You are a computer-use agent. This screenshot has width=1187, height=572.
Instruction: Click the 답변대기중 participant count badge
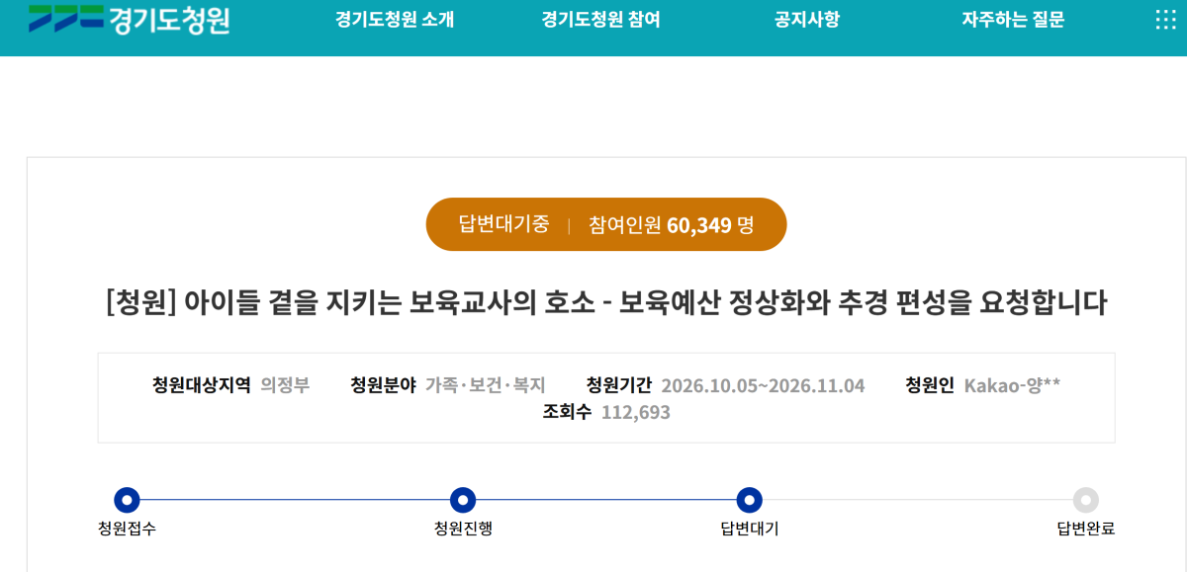point(606,224)
